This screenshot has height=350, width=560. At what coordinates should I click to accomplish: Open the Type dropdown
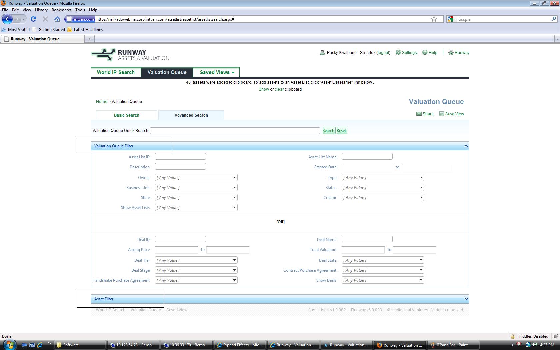coord(383,178)
